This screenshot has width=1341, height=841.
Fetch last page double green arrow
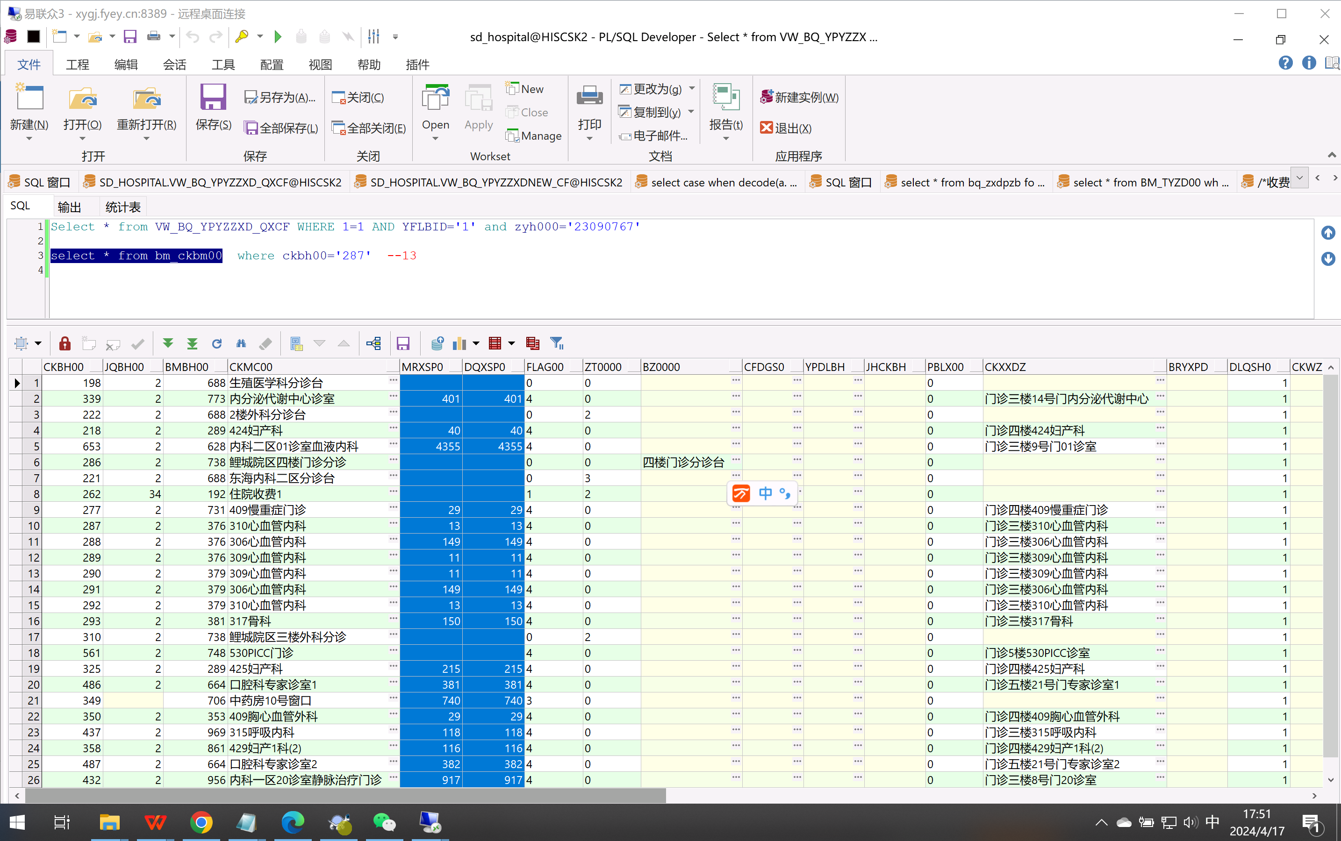tap(192, 343)
